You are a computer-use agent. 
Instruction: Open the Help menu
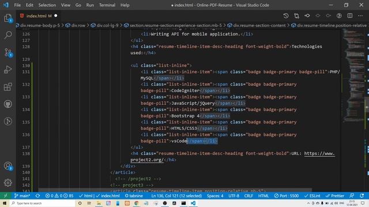[125, 5]
